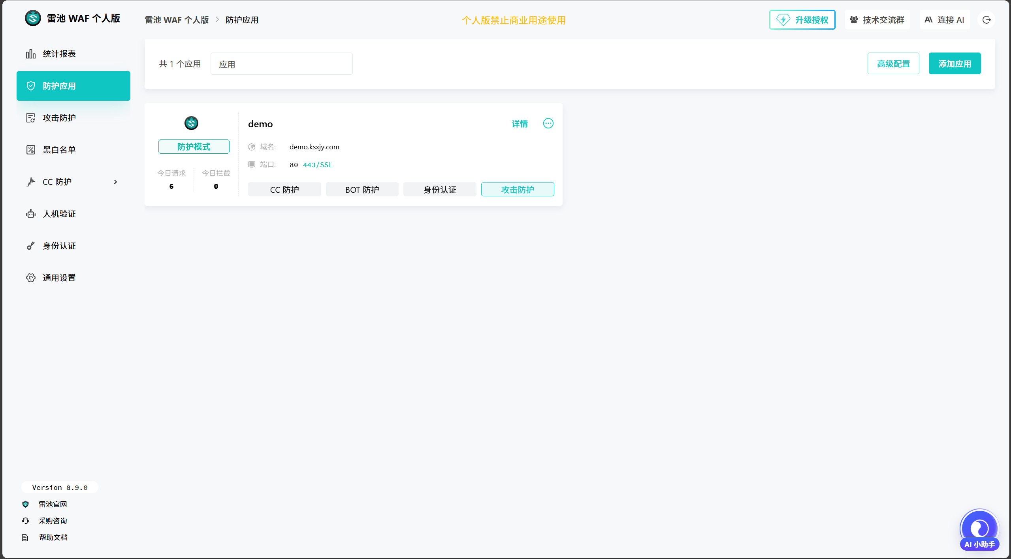Select 攻击防护 in the sidebar
The width and height of the screenshot is (1011, 559).
[59, 117]
